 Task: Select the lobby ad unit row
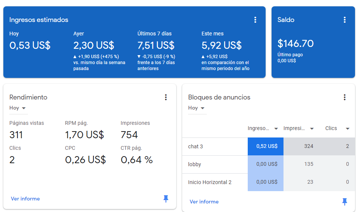coord(269,164)
